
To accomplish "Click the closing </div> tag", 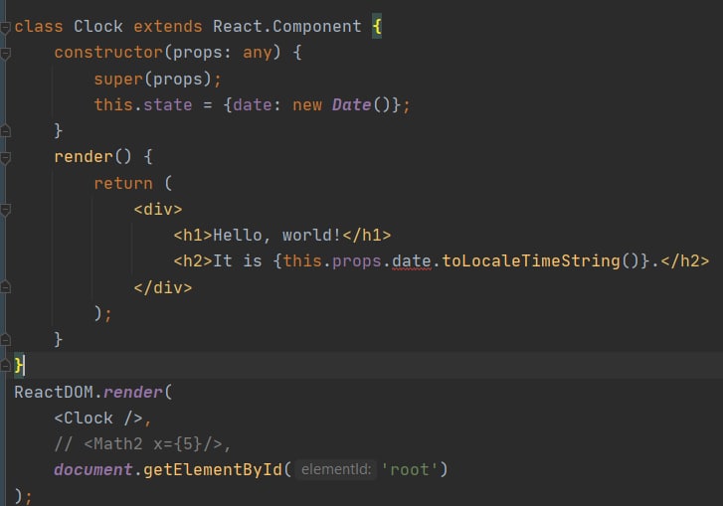I will click(x=163, y=287).
